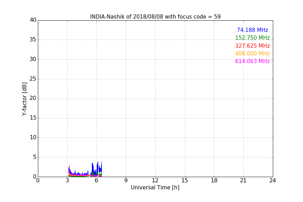Click x-axis tick label 18
The width and height of the screenshot is (303, 202).
[x=214, y=181]
